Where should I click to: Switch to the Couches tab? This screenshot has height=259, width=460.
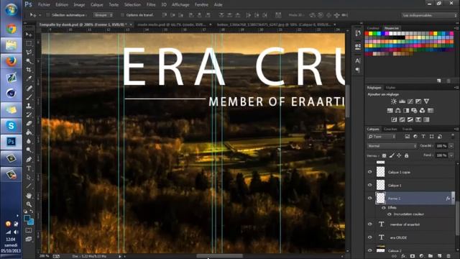(390, 129)
